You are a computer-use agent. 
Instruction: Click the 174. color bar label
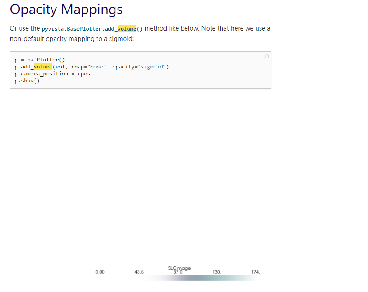click(256, 272)
